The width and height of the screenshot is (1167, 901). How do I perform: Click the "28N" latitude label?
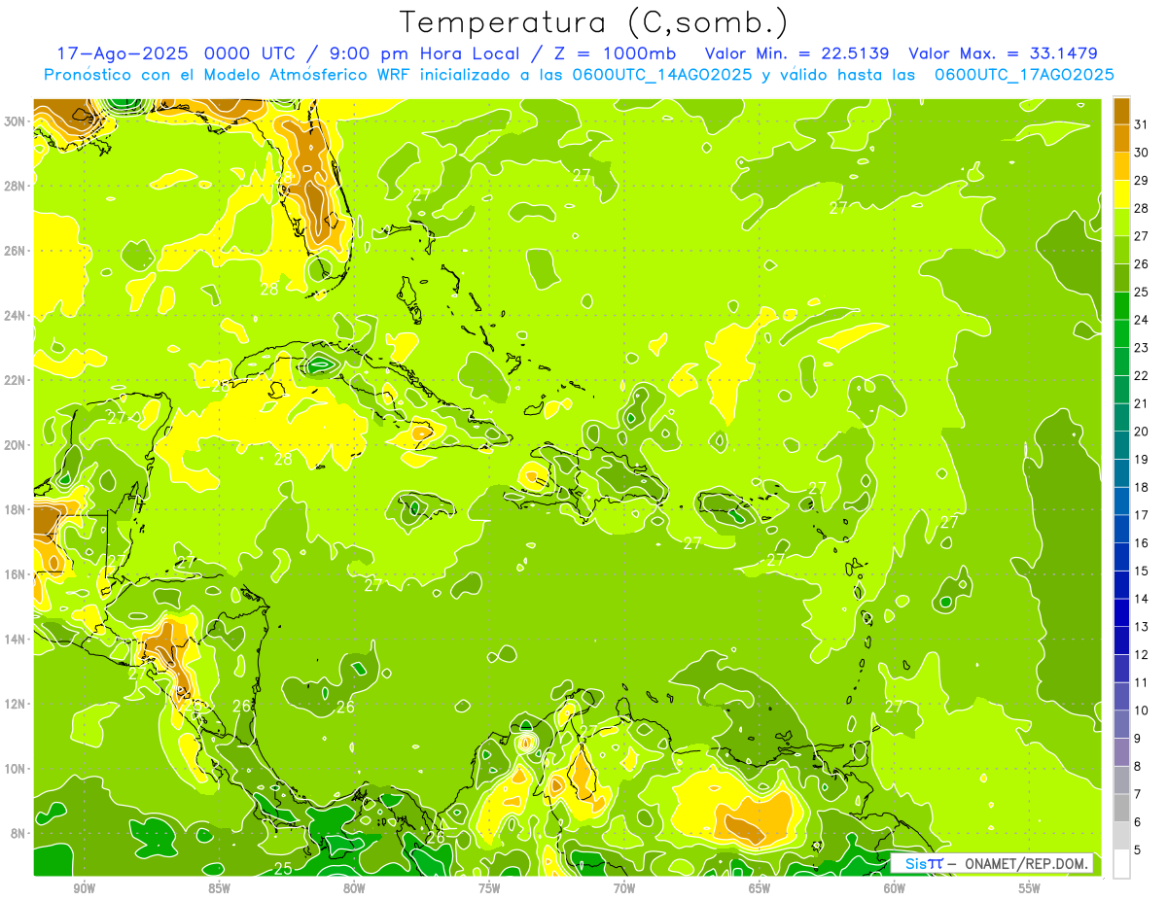click(15, 186)
